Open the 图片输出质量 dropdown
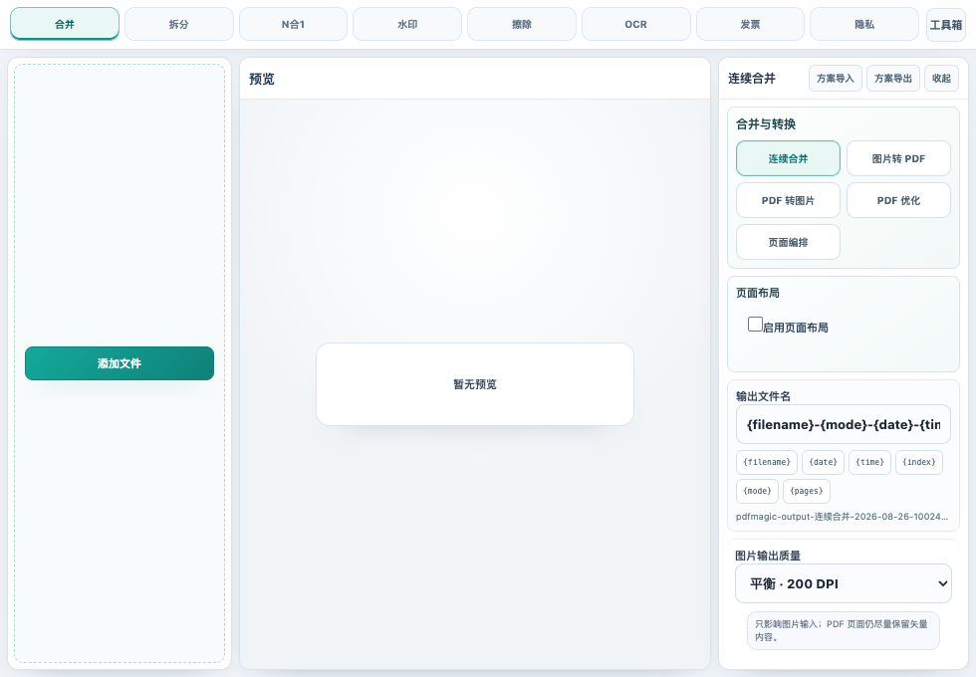Viewport: 976px width, 677px height. tap(844, 583)
